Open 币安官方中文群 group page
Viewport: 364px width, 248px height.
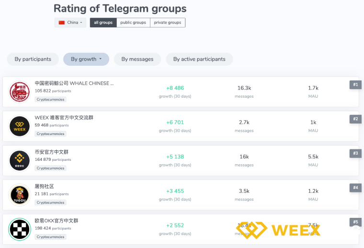point(52,152)
